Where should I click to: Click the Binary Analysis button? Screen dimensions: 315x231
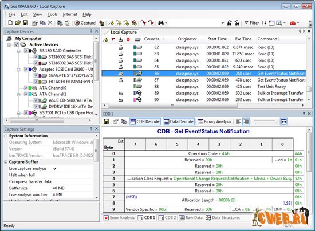(214, 121)
